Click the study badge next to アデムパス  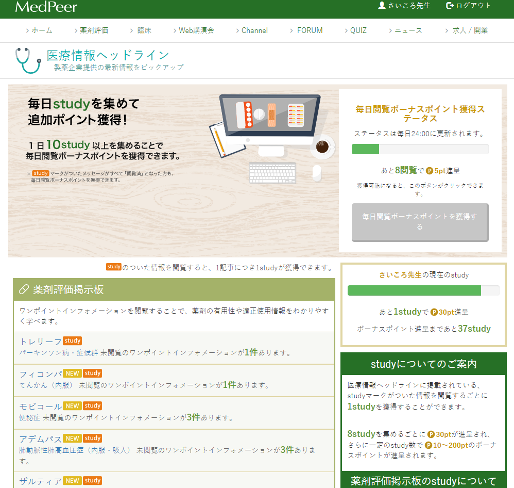pos(92,438)
